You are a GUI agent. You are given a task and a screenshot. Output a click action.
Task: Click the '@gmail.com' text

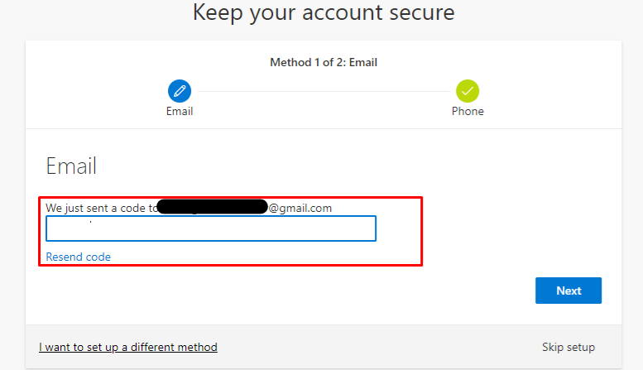coord(300,208)
